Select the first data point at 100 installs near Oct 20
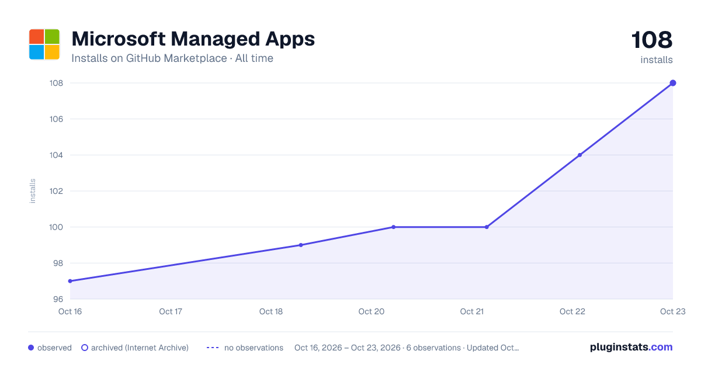 pyautogui.click(x=394, y=227)
